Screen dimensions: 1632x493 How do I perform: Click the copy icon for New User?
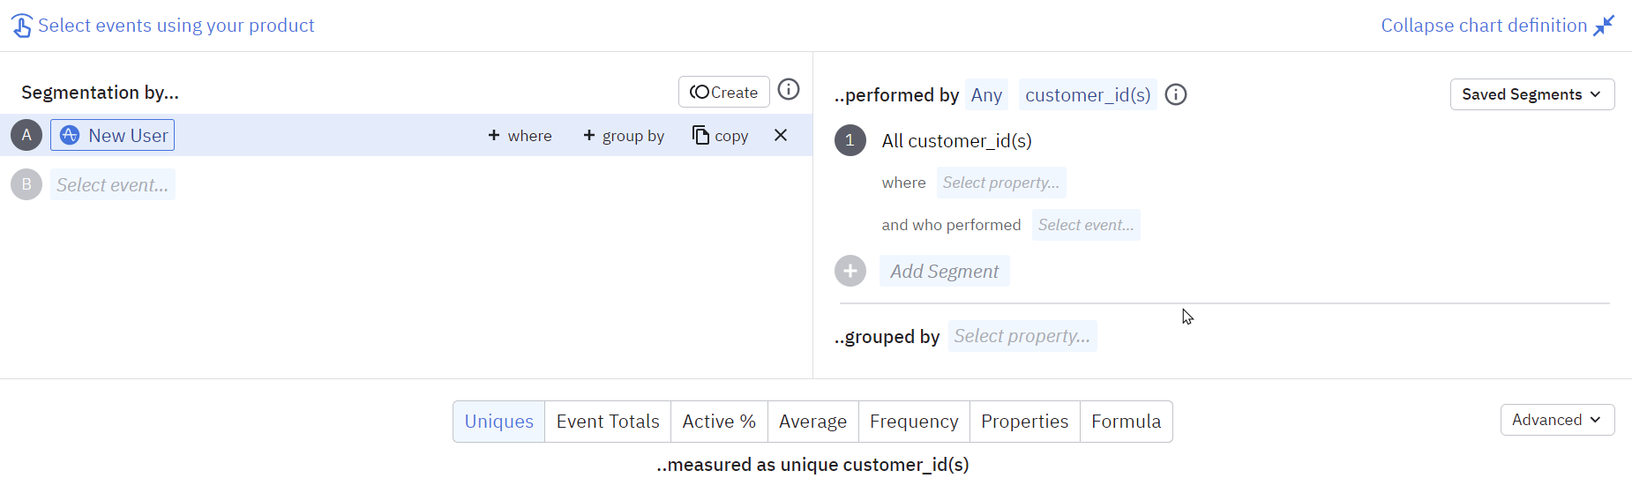pyautogui.click(x=700, y=135)
